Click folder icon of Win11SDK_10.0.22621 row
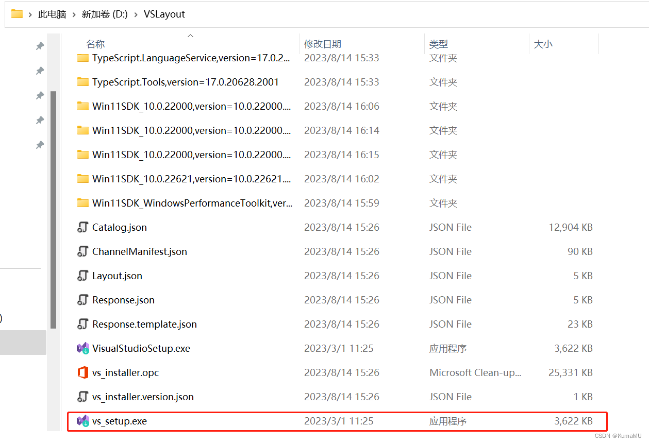Image resolution: width=649 pixels, height=443 pixels. point(82,179)
